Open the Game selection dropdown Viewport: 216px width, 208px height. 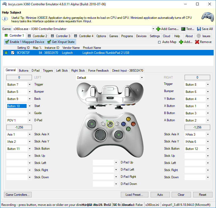coord(153,29)
